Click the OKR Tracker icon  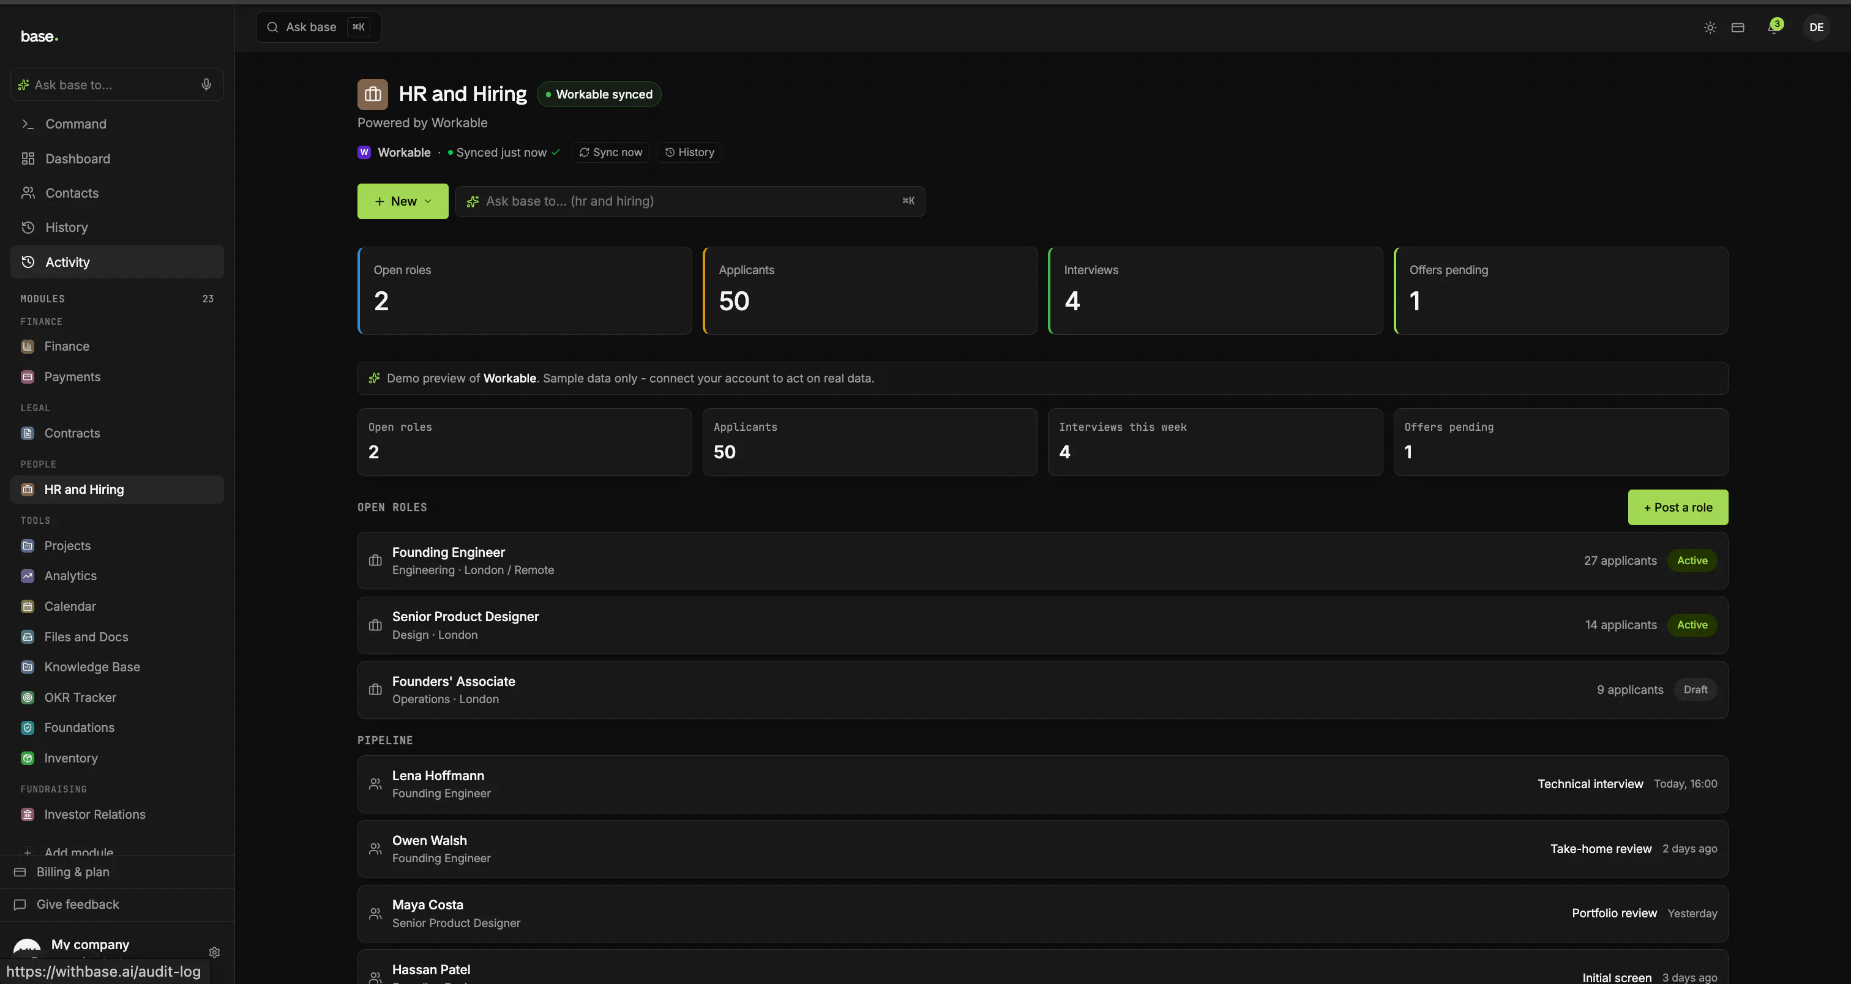click(x=28, y=698)
